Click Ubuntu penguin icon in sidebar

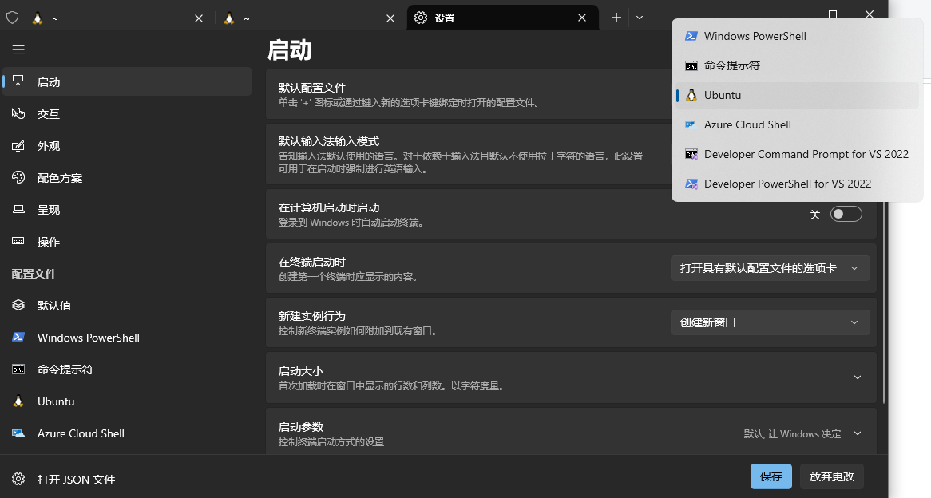tap(18, 401)
